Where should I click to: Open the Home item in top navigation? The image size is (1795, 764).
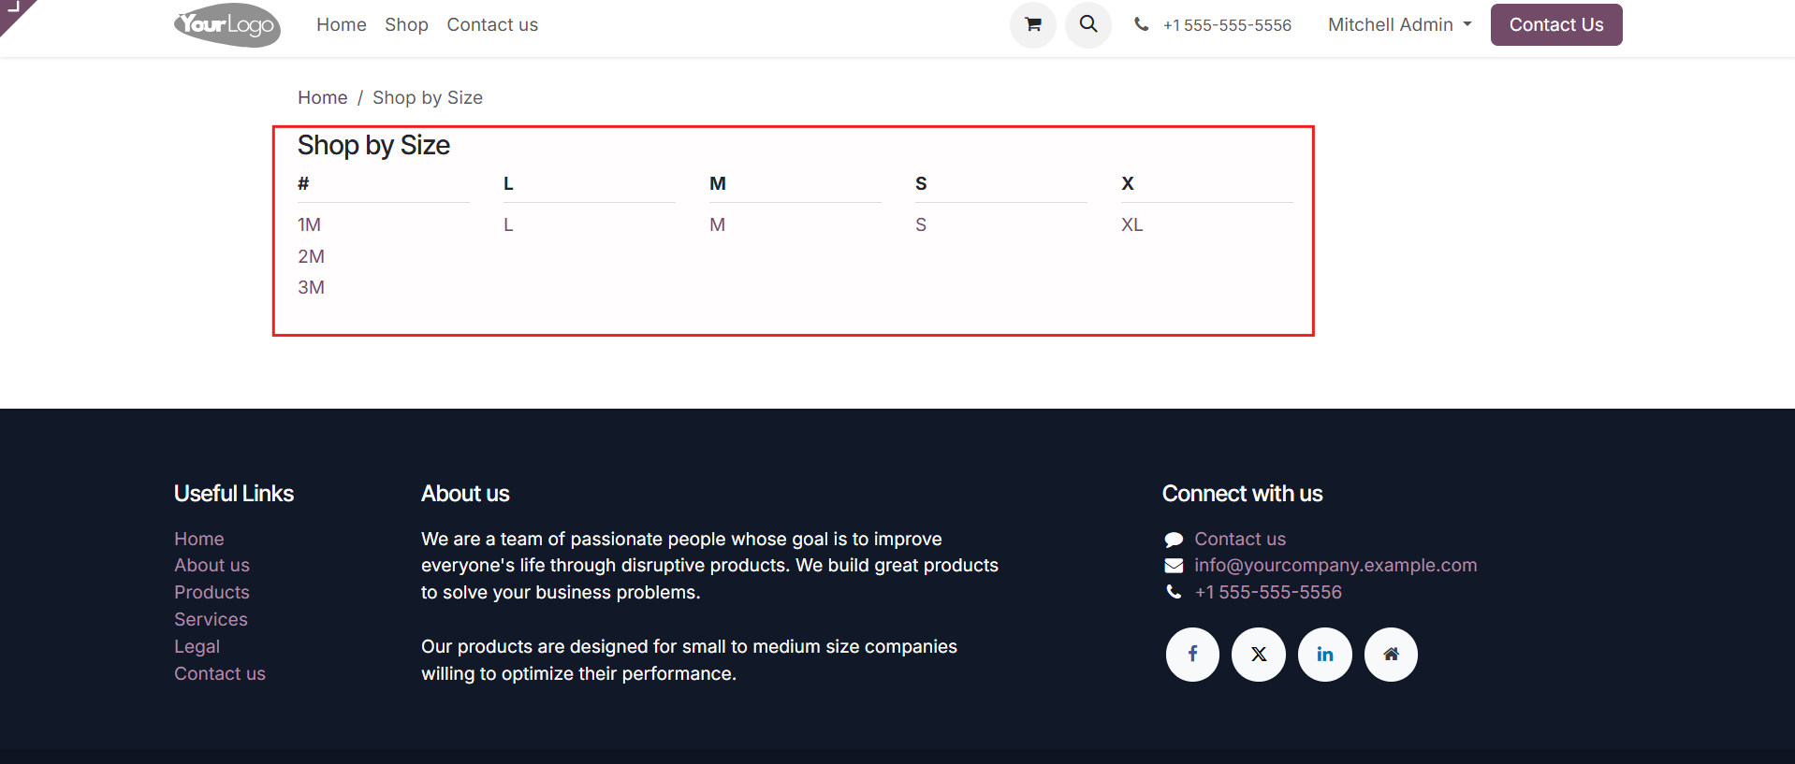(342, 25)
